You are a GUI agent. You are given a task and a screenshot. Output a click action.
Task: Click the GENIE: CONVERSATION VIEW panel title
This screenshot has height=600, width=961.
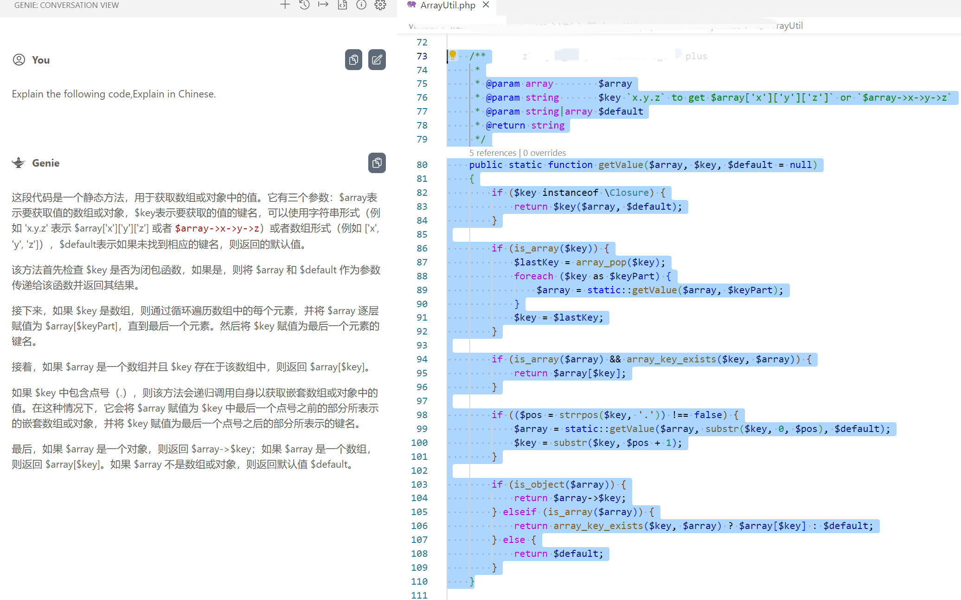tap(66, 5)
